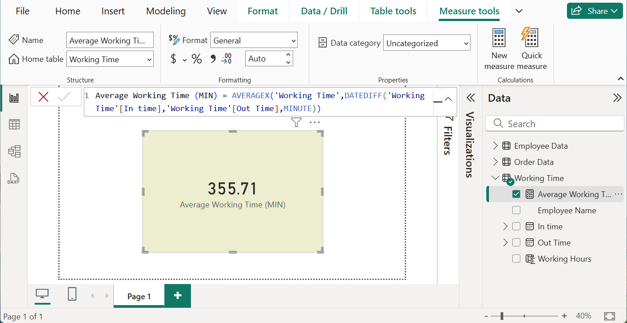Screen dimensions: 627x323
Task: Open the Table view in left sidebar
Action: (14, 125)
